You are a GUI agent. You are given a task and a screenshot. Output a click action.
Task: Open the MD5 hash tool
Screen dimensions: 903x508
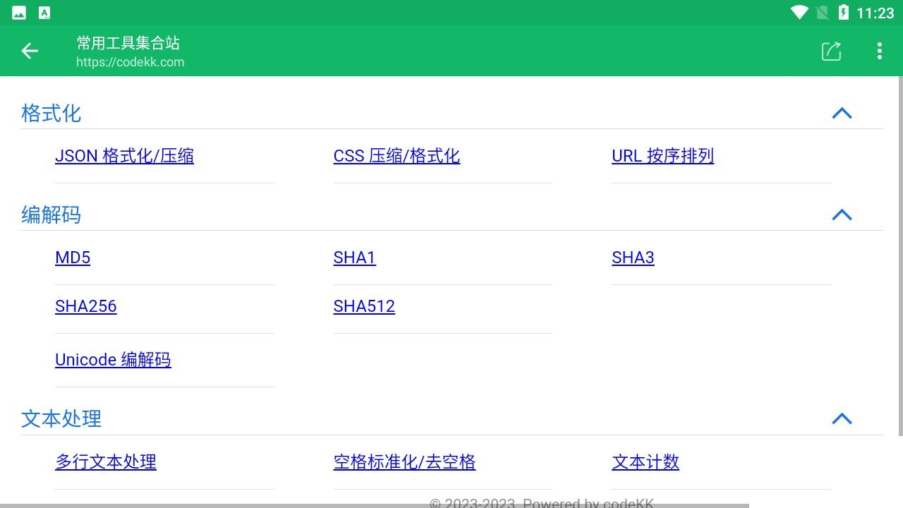(73, 258)
